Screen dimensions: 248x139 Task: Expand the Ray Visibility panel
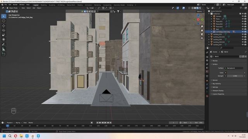(x=217, y=84)
